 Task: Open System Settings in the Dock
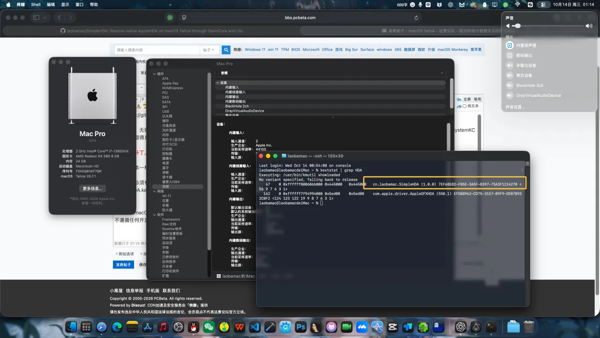(178, 327)
